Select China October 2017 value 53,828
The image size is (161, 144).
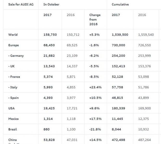click(x=49, y=140)
